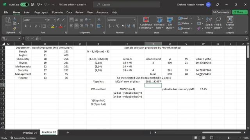Click the Insert Function fx icon
This screenshot has width=250, height=140.
37,38
